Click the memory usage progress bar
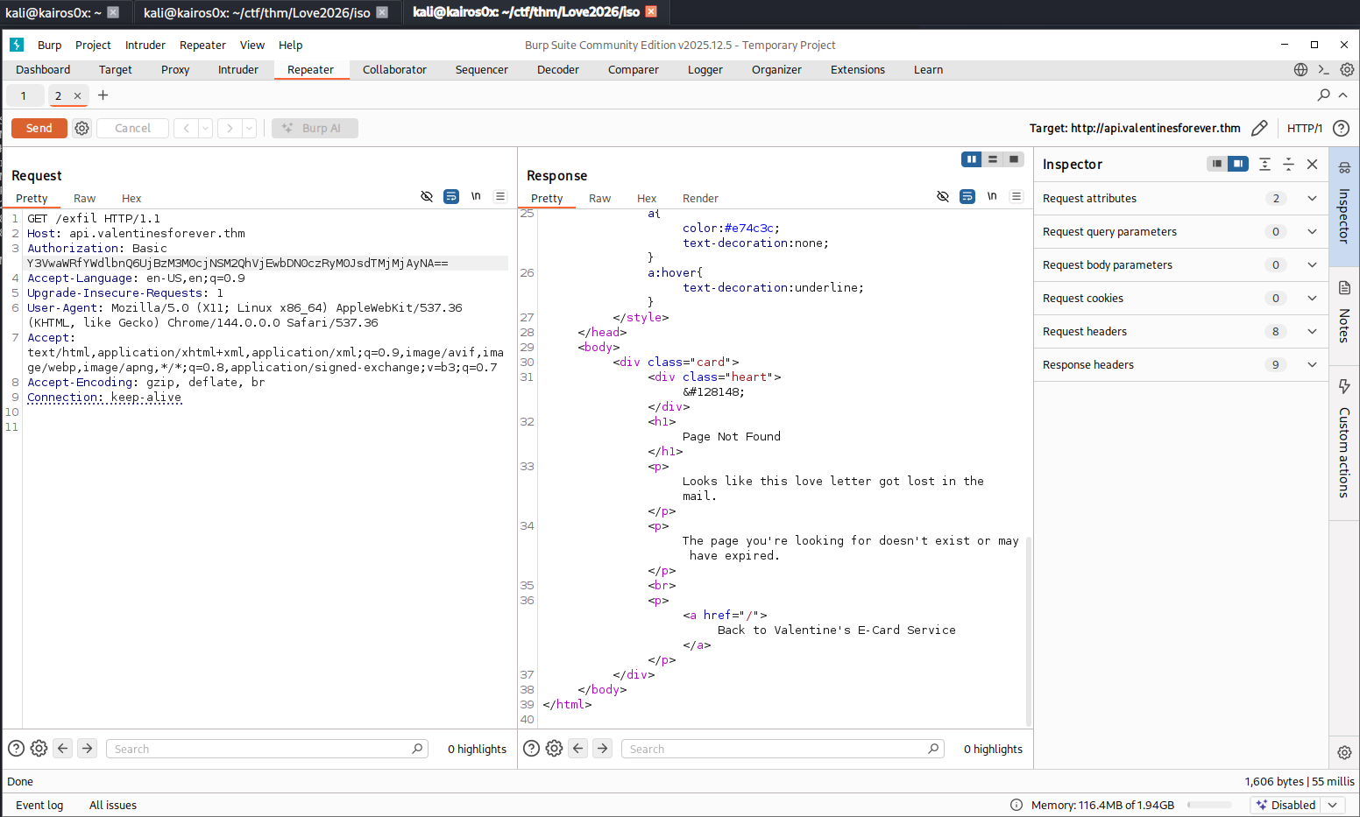This screenshot has height=817, width=1360. [x=1209, y=805]
